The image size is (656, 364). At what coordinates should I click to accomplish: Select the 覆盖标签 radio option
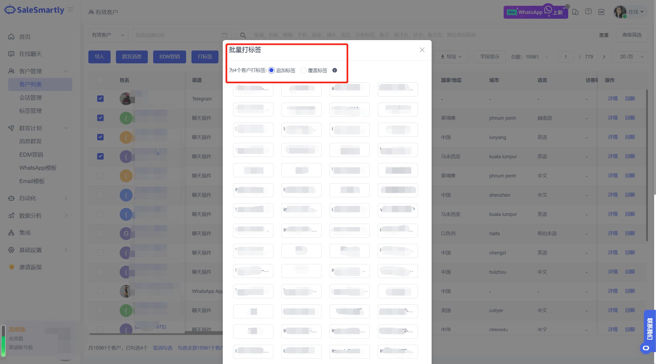[x=303, y=70]
